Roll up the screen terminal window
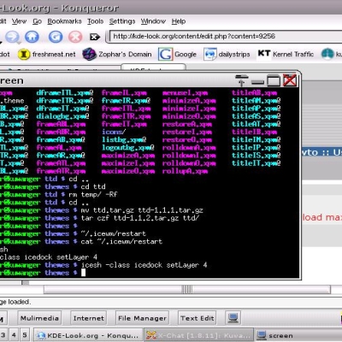342x342 pixels. (242, 80)
